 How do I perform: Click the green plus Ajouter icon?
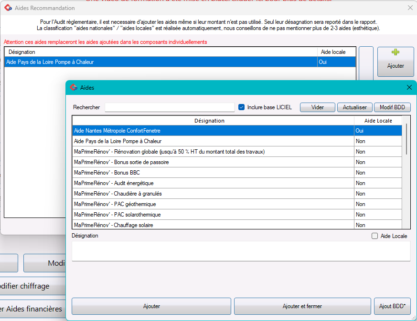coord(396,52)
